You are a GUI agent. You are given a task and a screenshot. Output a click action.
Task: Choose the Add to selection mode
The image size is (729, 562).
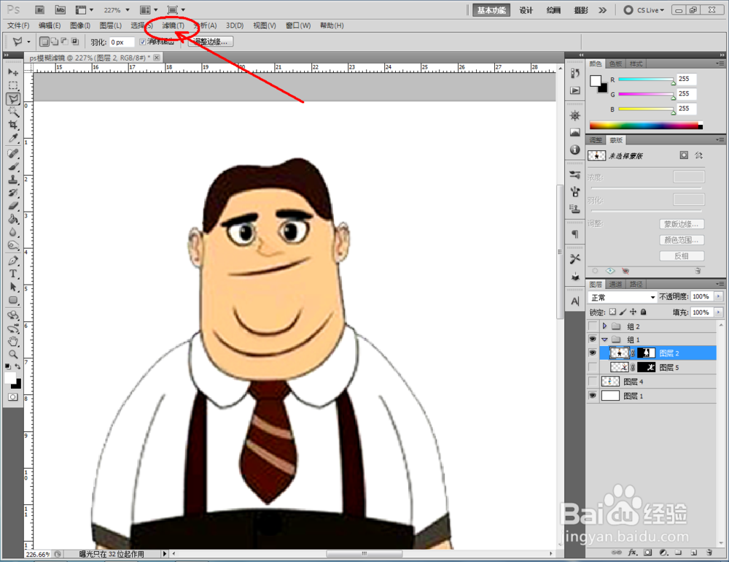pos(55,42)
